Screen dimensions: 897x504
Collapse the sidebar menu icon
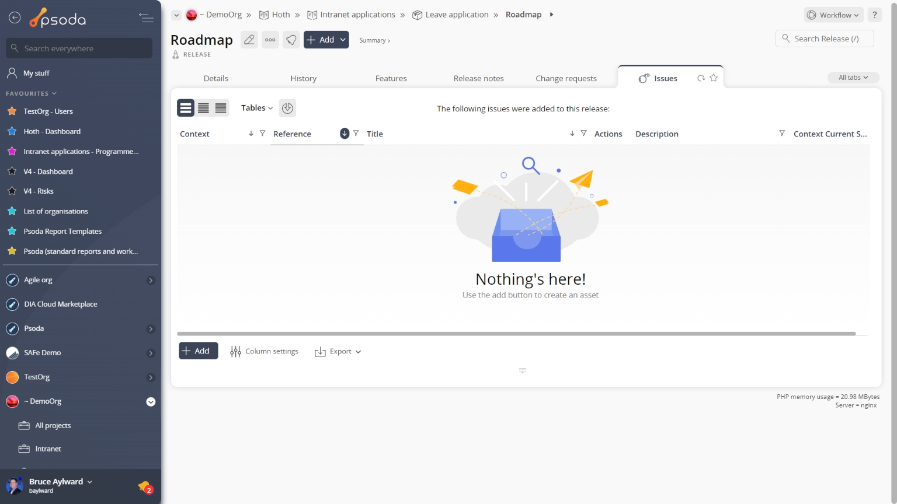click(146, 18)
